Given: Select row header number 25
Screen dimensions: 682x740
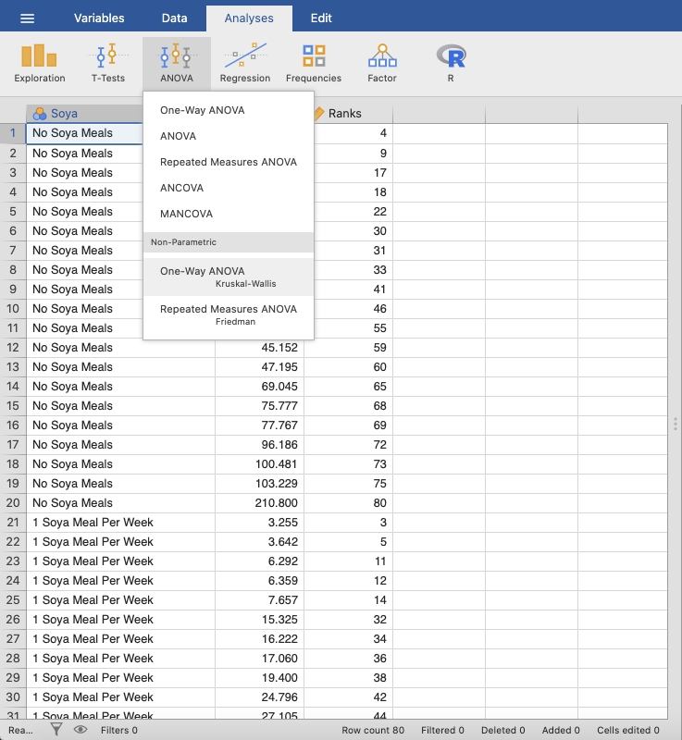Looking at the screenshot, I should [13, 599].
